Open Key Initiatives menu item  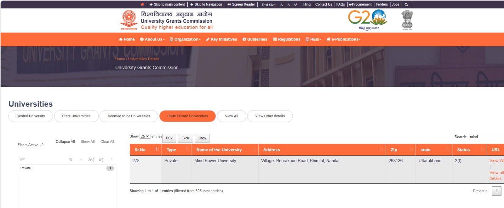tap(221, 39)
